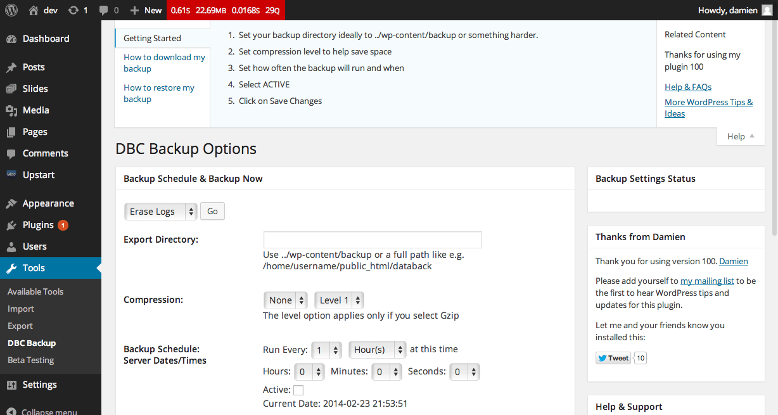This screenshot has width=778, height=415.
Task: Click the Upstart woo icon
Action: click(x=11, y=174)
